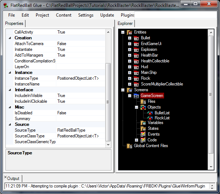
Task: Select the Output tab
Action: 13,178
